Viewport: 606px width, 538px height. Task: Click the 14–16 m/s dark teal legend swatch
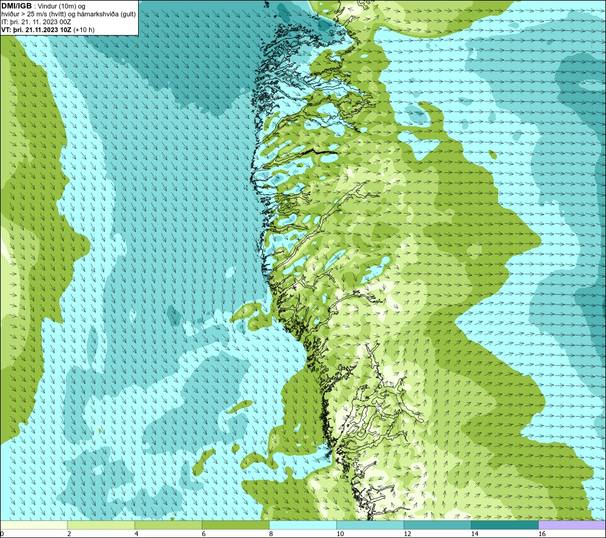pyautogui.click(x=504, y=525)
